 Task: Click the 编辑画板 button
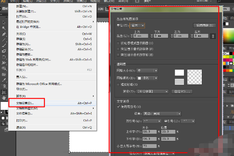(205, 25)
